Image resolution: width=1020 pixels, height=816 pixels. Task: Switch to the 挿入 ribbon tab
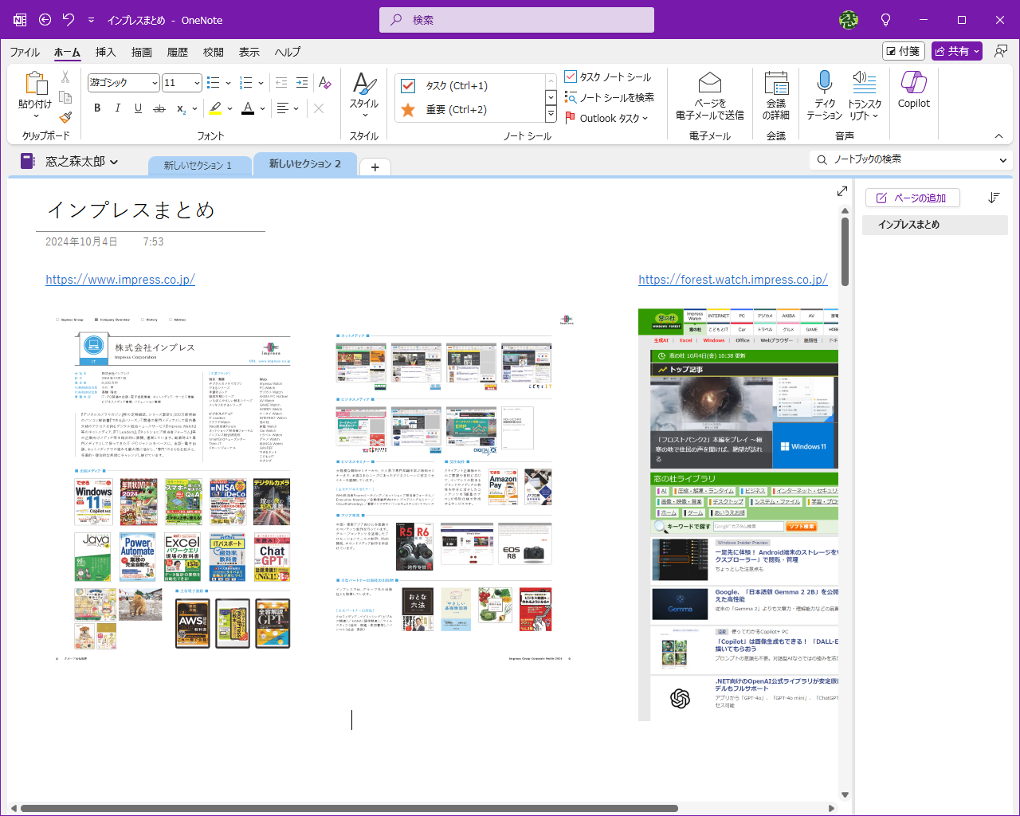[105, 52]
